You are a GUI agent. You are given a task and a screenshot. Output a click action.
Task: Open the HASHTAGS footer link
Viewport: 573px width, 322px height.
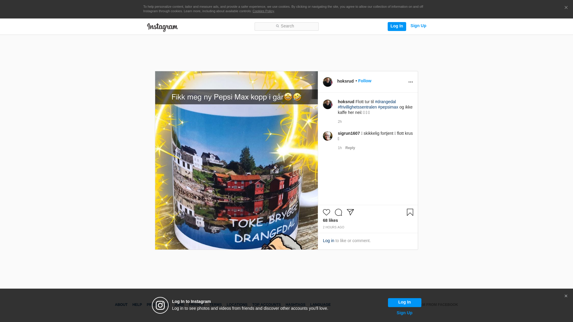pos(295,305)
